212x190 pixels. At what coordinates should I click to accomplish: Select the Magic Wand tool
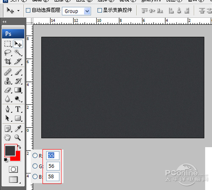[18, 53]
